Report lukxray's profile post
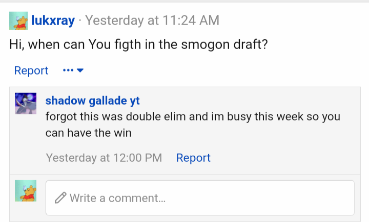The width and height of the screenshot is (369, 222). [x=31, y=70]
